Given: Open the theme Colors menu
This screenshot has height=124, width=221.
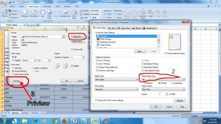Looking at the screenshot, I should [x=13, y=11].
